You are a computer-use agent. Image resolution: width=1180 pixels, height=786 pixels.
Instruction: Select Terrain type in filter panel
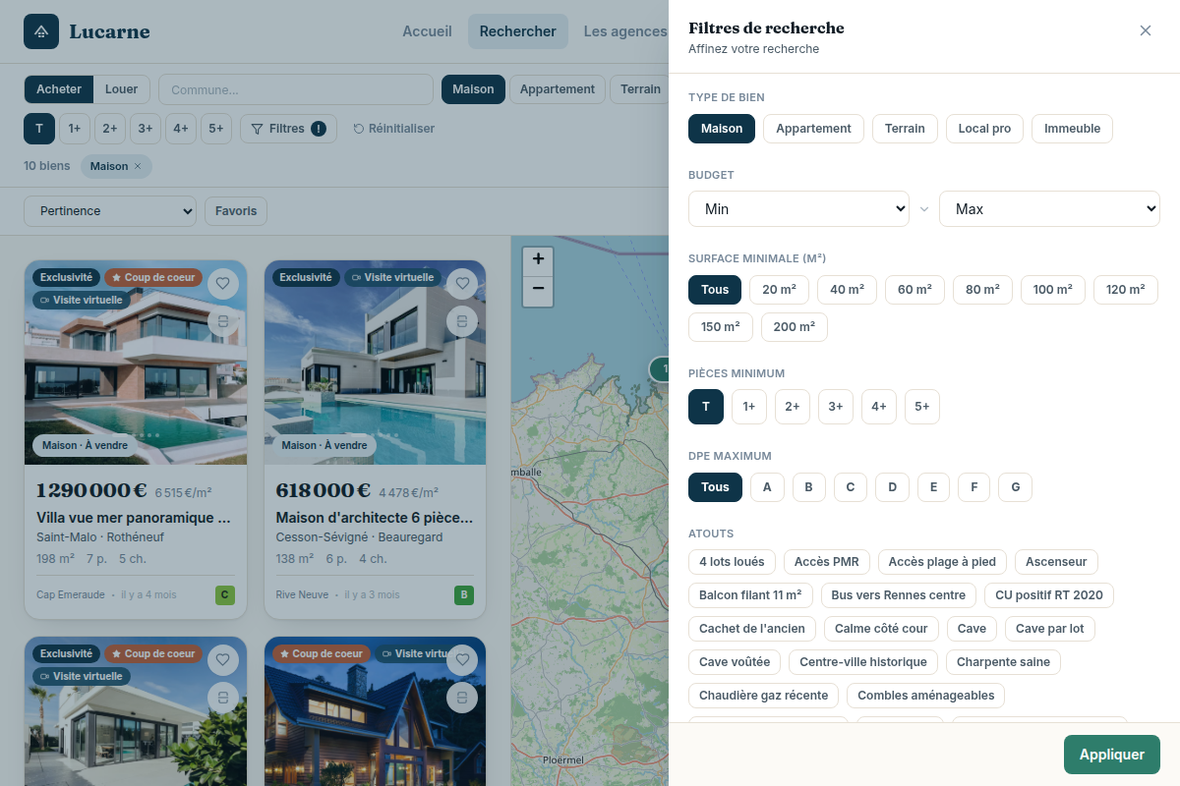pos(905,129)
